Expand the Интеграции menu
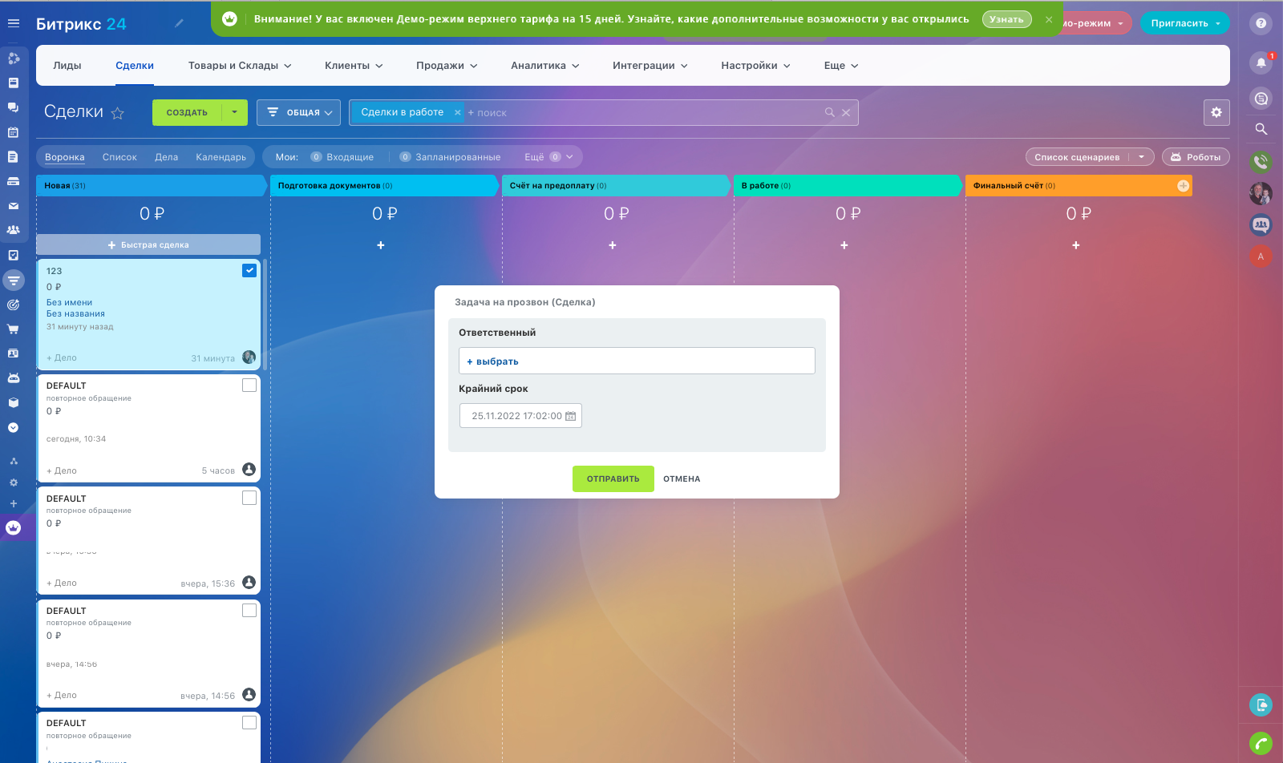1283x763 pixels. pos(650,66)
